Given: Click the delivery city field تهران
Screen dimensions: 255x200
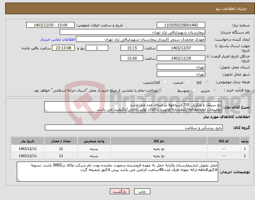Looking at the screenshot, I should coord(181,74).
